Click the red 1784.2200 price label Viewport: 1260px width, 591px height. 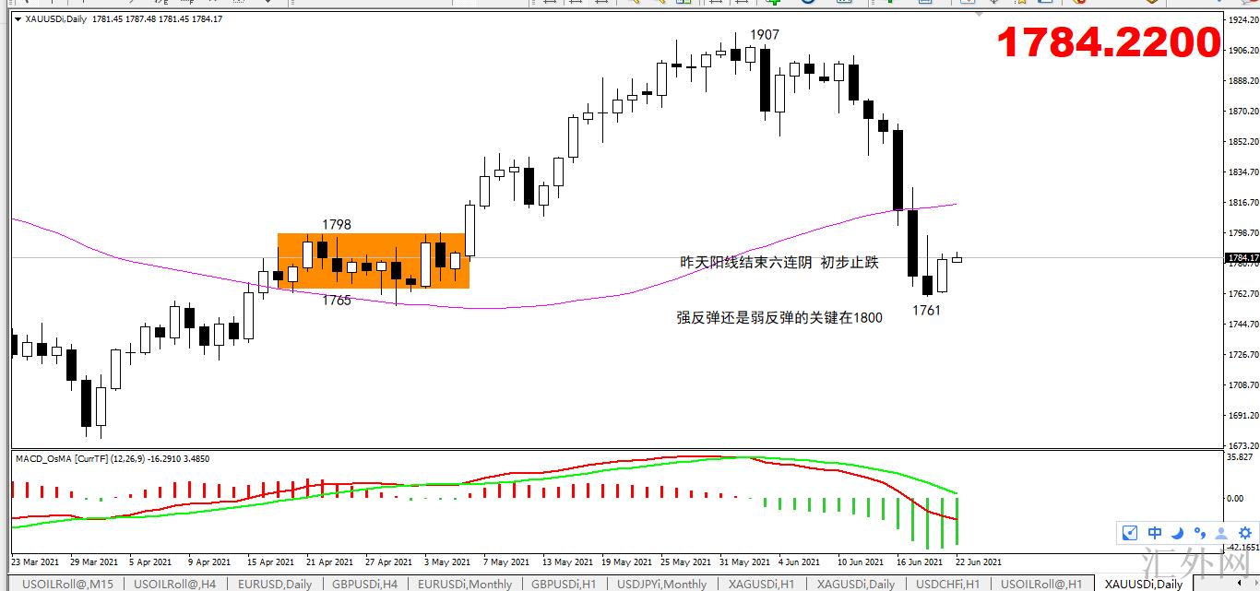(x=1109, y=41)
